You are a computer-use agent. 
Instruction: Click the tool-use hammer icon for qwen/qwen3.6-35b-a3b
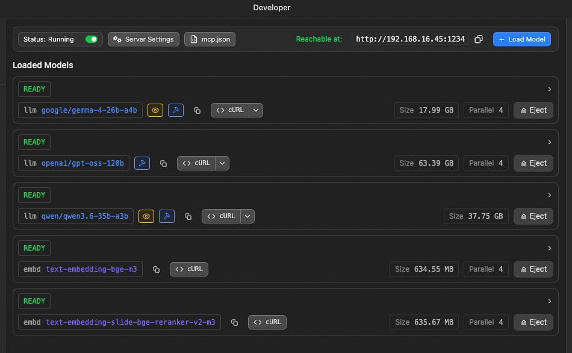coord(167,216)
